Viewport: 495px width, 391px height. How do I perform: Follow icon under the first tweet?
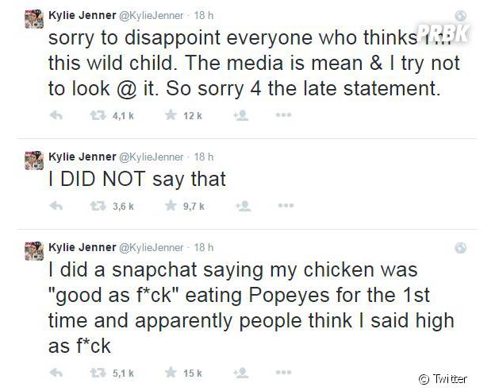(x=241, y=115)
